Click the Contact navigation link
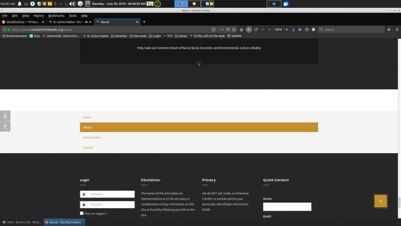 (88, 147)
